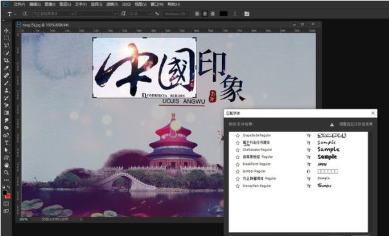Click the center text alignment button

click(x=205, y=14)
